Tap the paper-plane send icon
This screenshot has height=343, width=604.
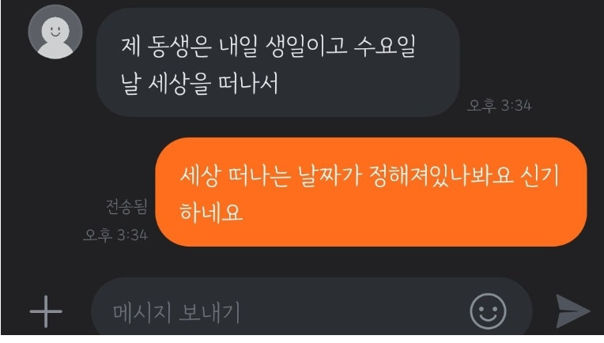point(572,311)
